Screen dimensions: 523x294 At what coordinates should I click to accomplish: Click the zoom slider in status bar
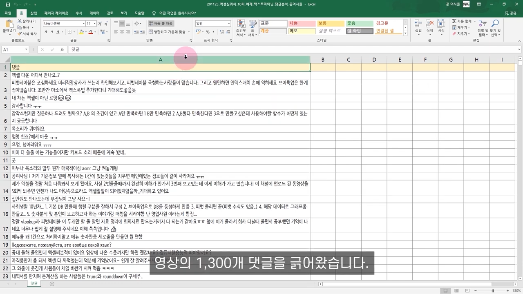(493, 291)
